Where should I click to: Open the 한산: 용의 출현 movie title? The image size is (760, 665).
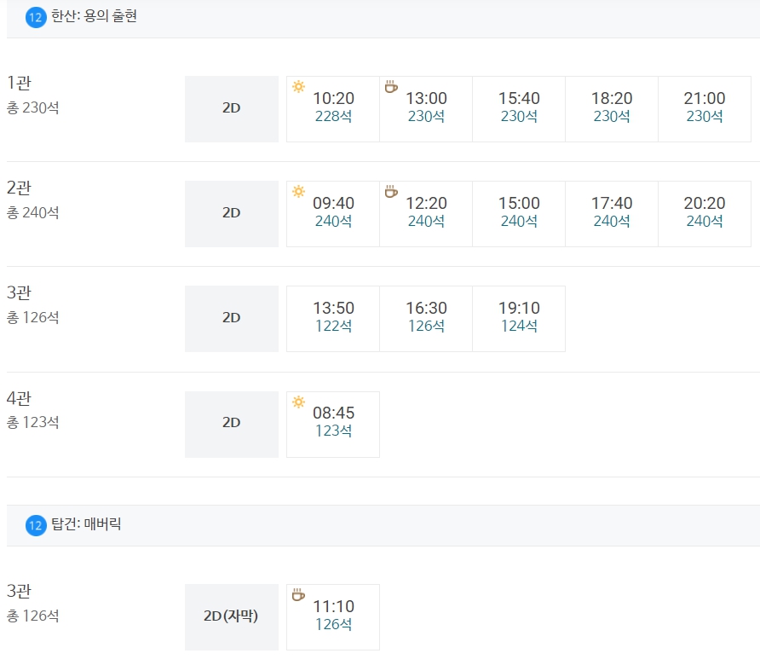(x=94, y=16)
